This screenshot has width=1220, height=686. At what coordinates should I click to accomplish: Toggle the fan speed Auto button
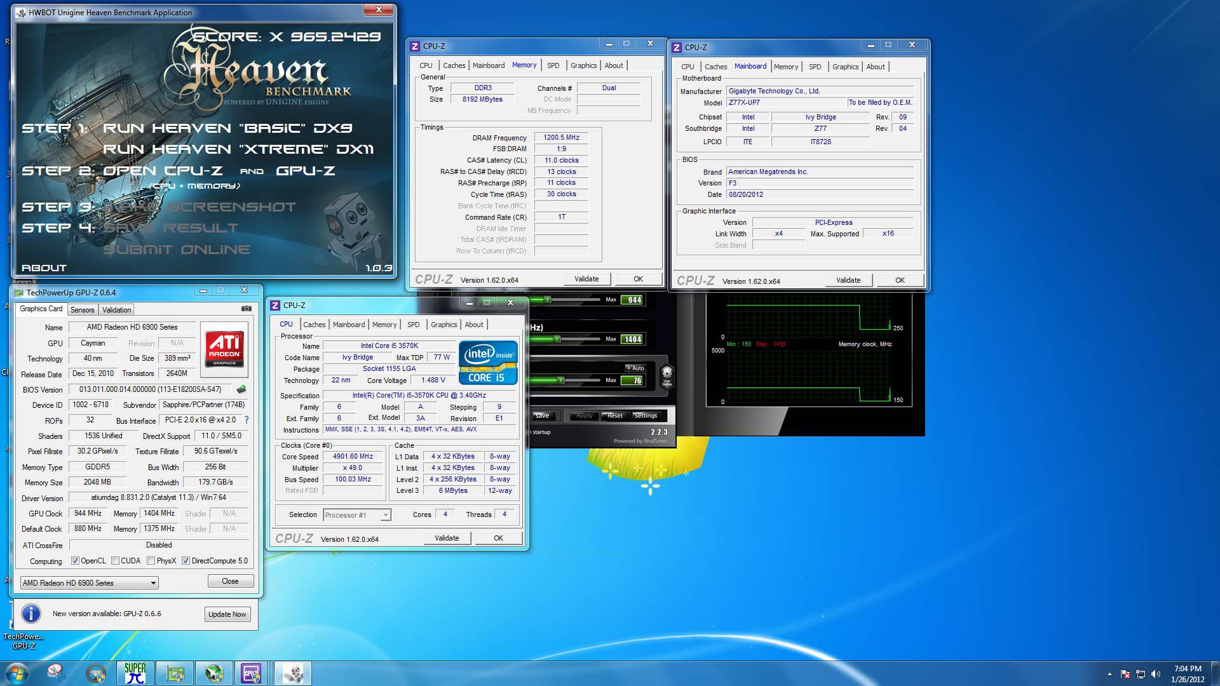[x=635, y=368]
